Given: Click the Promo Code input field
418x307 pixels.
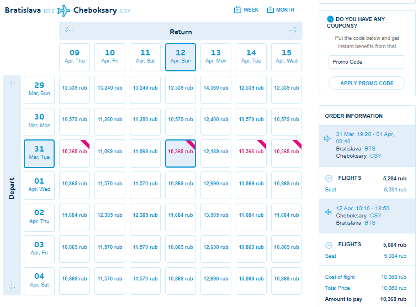Looking at the screenshot, I should pos(367,62).
